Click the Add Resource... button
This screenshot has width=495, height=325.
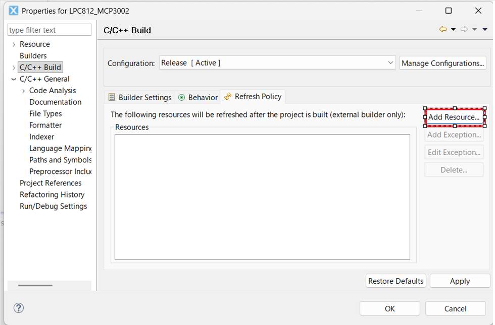pyautogui.click(x=455, y=117)
